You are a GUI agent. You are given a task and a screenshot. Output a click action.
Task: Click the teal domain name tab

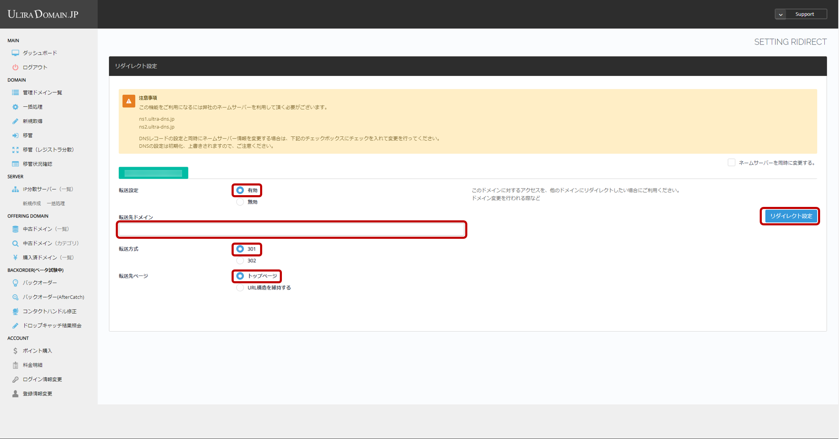(154, 173)
